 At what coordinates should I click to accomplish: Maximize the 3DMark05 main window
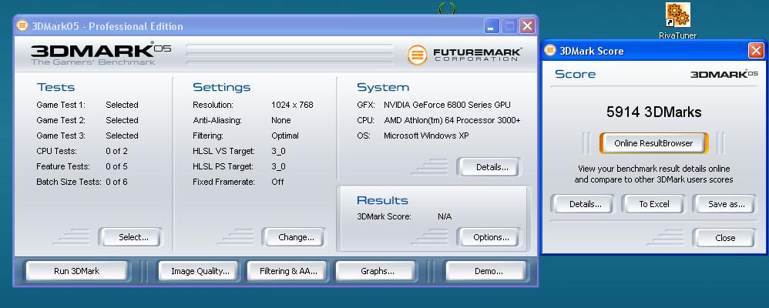click(509, 26)
